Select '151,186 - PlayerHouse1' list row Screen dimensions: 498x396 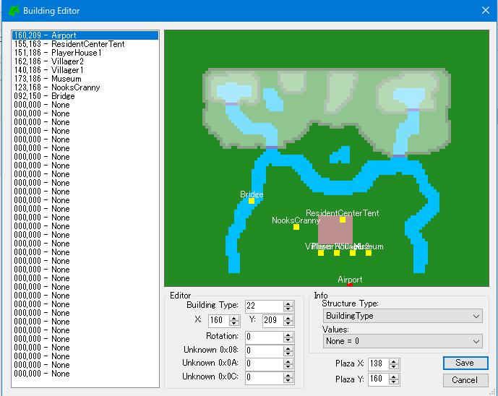(x=85, y=53)
